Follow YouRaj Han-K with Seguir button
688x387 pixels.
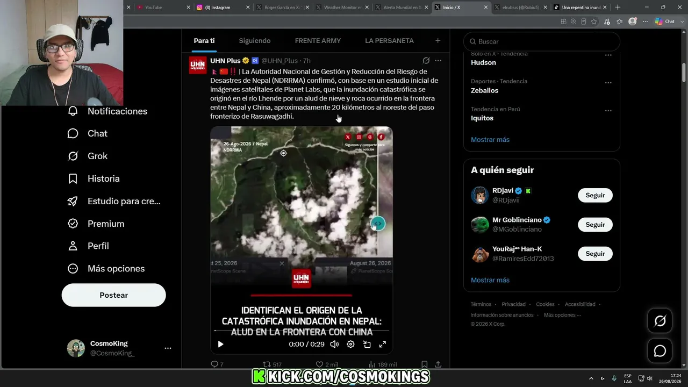pos(595,254)
